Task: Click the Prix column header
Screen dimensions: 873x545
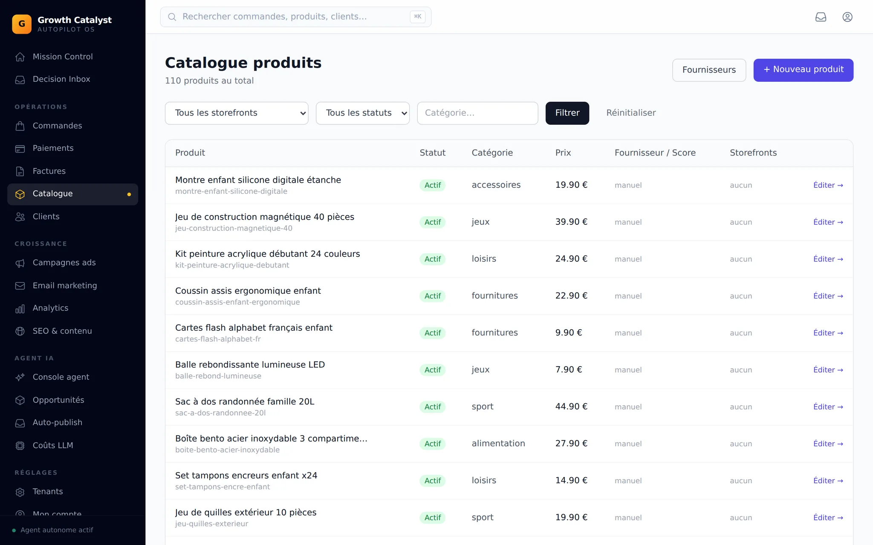Action: tap(563, 153)
